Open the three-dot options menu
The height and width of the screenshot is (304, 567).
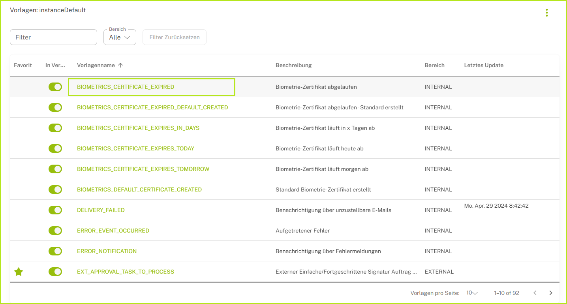tap(546, 13)
